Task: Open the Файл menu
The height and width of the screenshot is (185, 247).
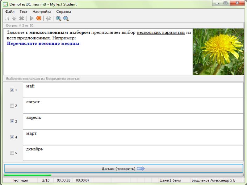Action: (10, 11)
